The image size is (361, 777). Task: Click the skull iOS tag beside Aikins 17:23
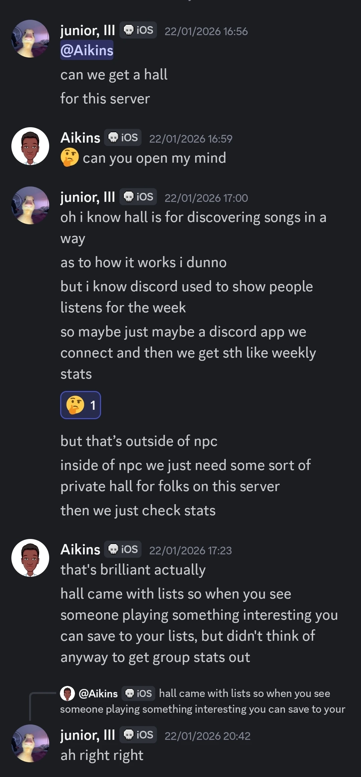123,549
